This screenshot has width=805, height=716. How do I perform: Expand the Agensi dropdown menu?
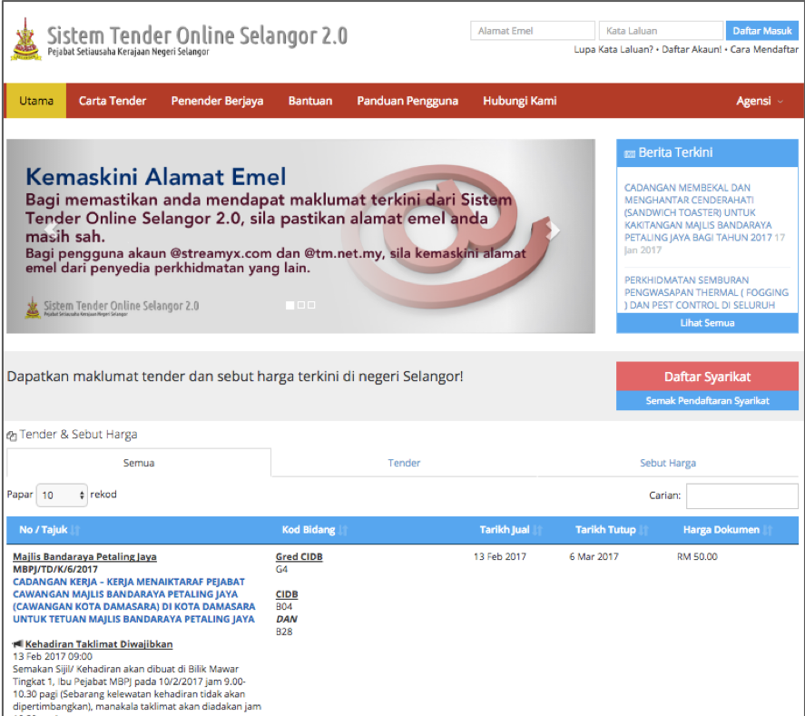click(760, 101)
